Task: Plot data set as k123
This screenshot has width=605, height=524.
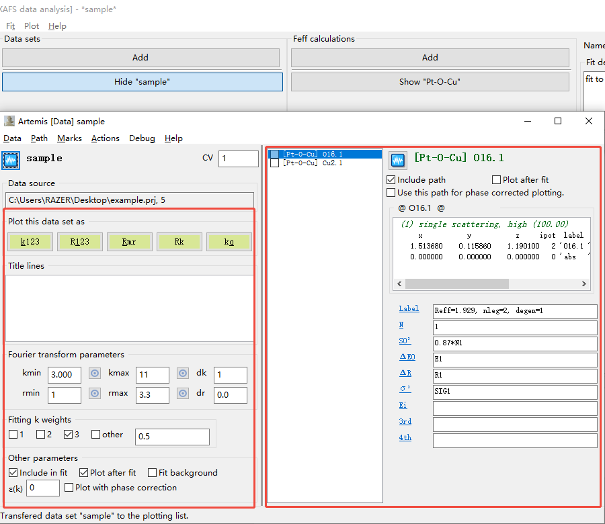Action: 30,242
